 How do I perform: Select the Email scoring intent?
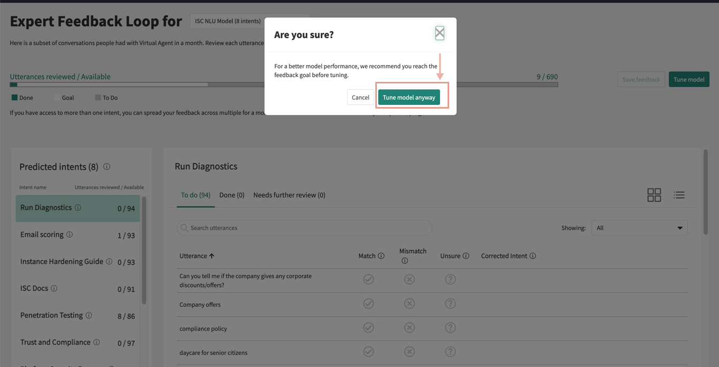pos(78,235)
